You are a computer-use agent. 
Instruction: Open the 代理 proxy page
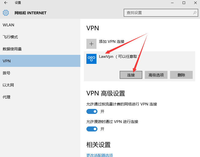coord(7,97)
